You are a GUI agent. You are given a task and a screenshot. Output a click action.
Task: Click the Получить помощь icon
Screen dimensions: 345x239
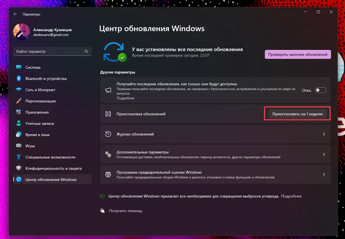coord(103,210)
